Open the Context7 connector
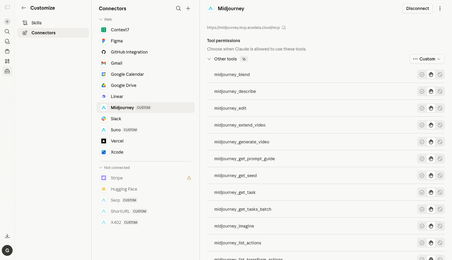 [x=145, y=30]
